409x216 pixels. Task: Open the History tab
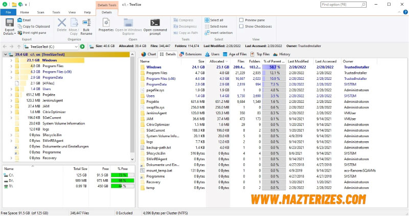pos(282,54)
